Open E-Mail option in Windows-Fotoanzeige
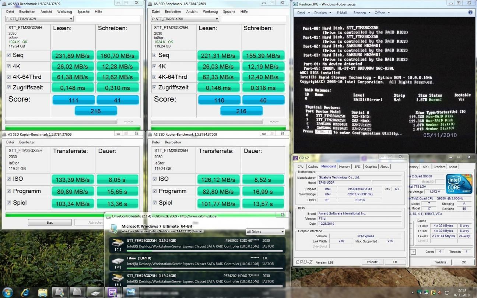The height and width of the screenshot is (298, 477). pos(342,13)
